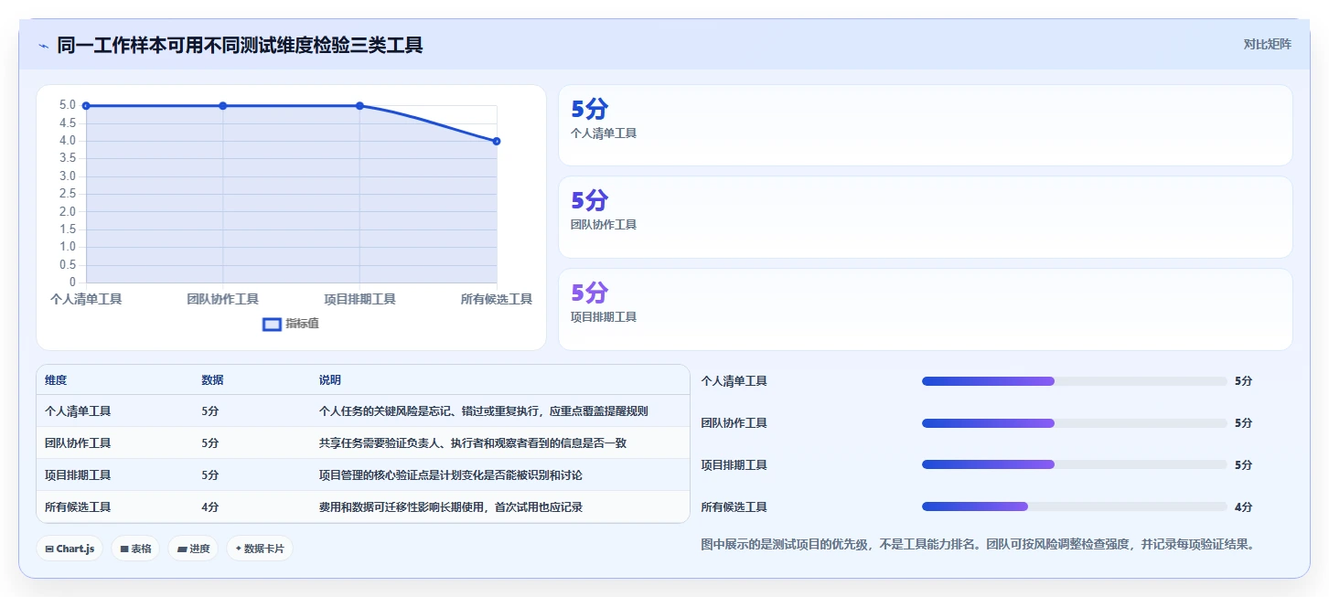Click the 数据 table column header
Image resolution: width=1329 pixels, height=597 pixels.
212,380
